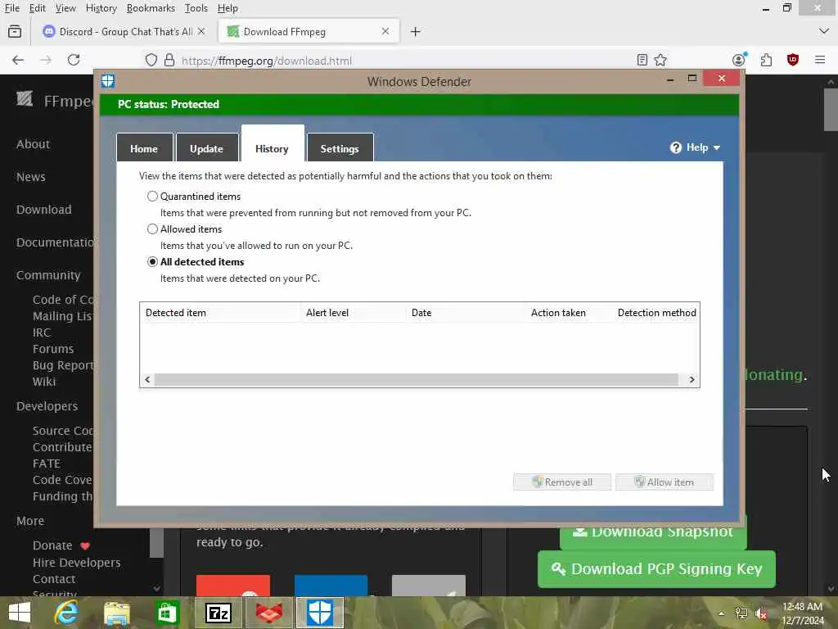Expand the Help dropdown arrow
Image resolution: width=838 pixels, height=629 pixels.
717,148
